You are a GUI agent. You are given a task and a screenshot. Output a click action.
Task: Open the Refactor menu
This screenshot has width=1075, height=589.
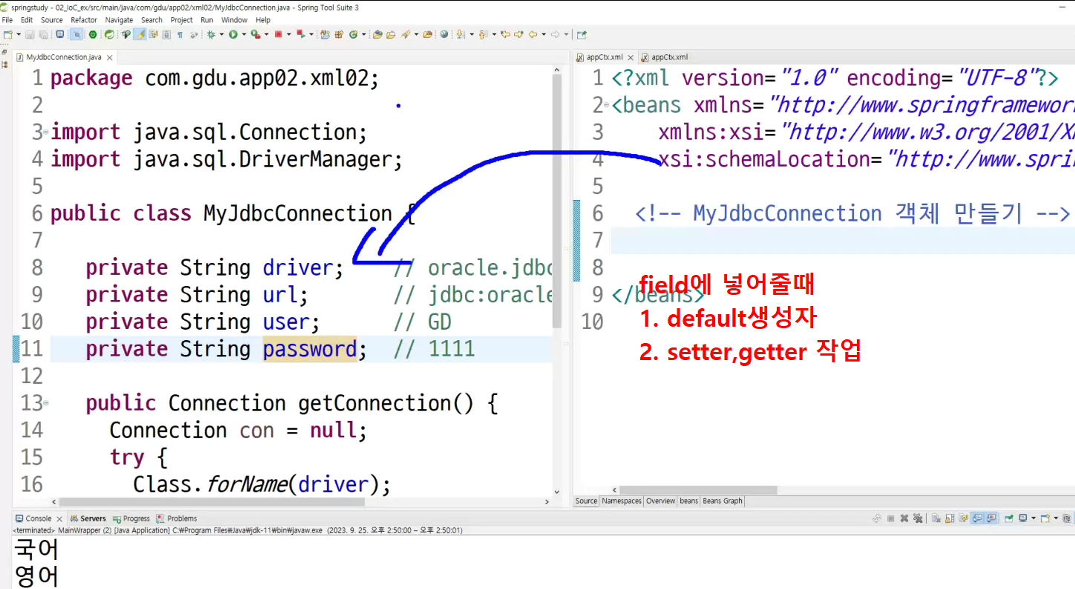(84, 20)
